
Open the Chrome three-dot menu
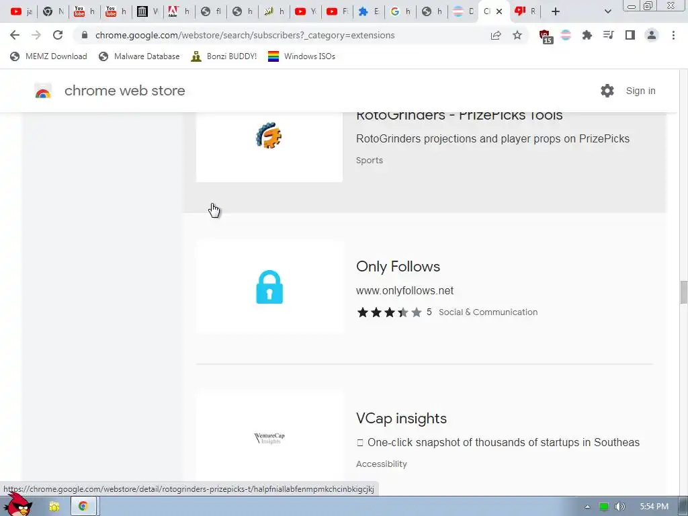coord(673,35)
